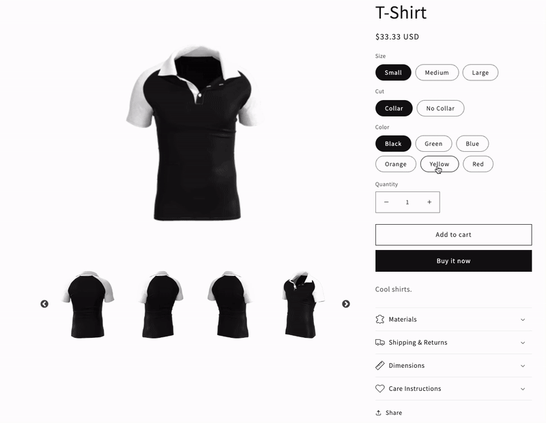Choose the Large size option

480,72
